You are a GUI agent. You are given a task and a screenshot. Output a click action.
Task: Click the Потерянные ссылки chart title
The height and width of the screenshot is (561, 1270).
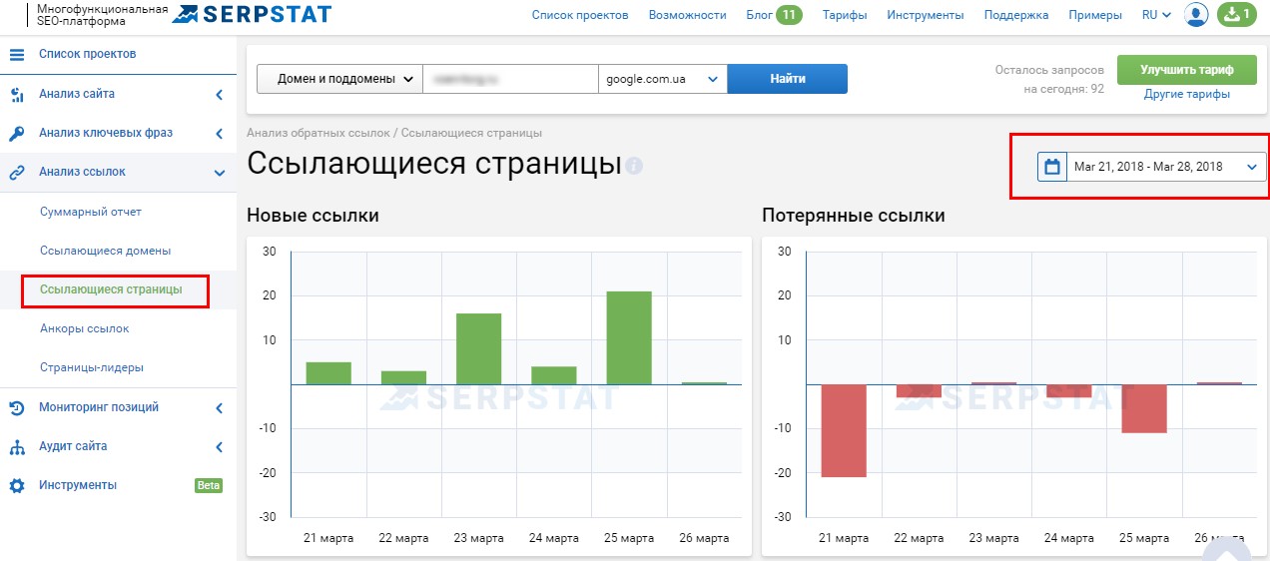point(854,216)
